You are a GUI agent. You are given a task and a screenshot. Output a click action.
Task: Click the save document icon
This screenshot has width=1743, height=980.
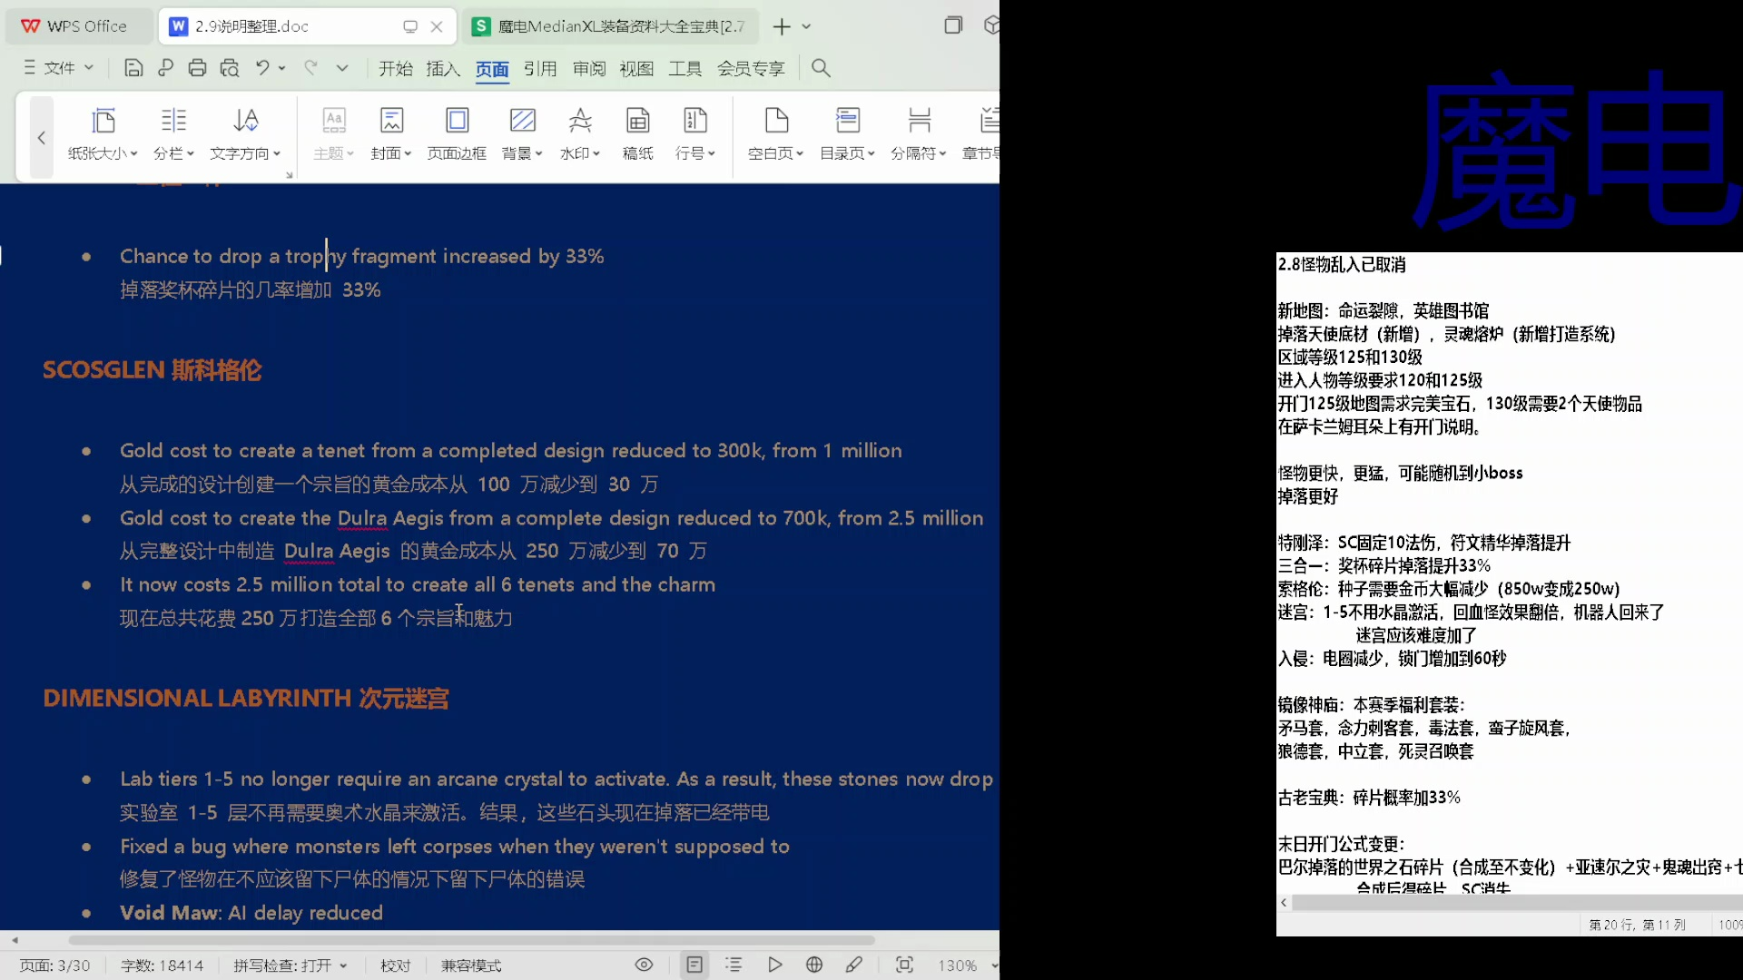pos(133,68)
